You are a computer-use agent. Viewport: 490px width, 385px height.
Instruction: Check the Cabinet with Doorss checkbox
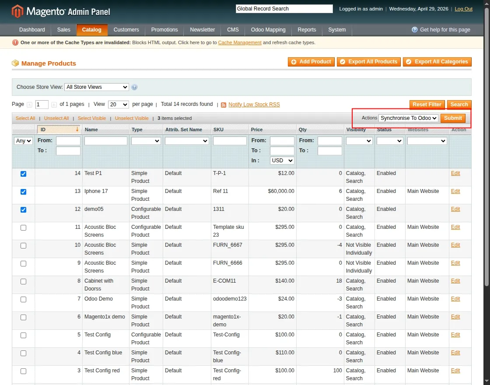[24, 282]
